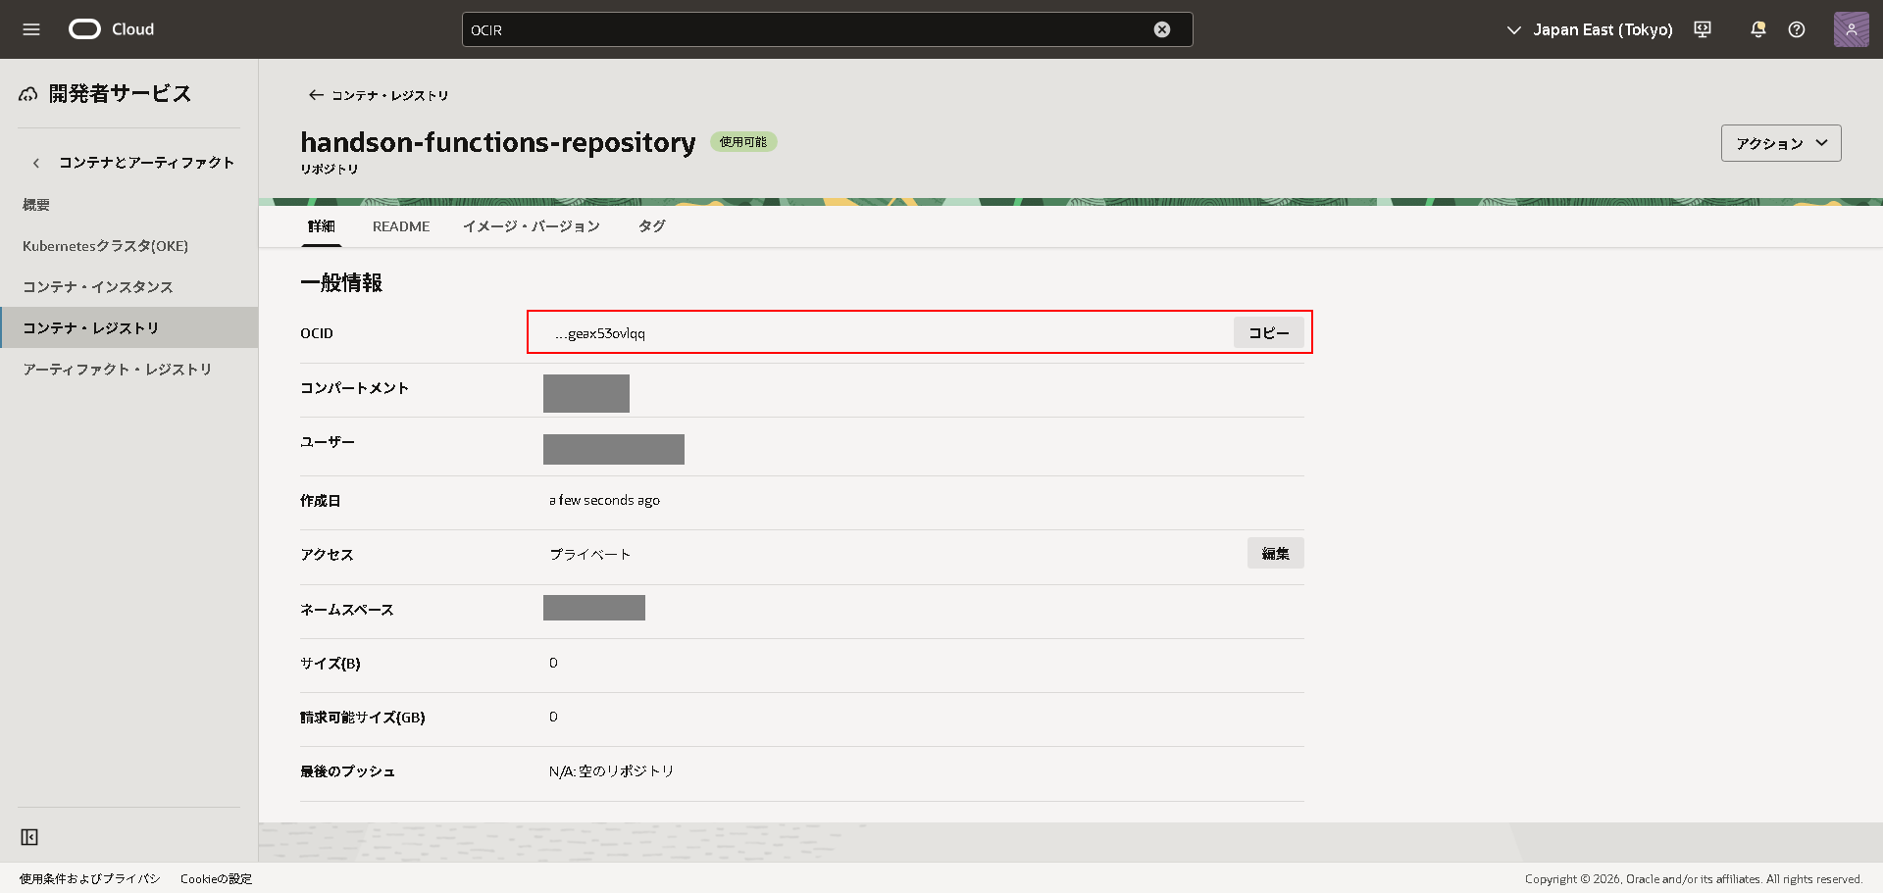This screenshot has width=1883, height=893.
Task: Open Cookieの設定 footer link
Action: tap(217, 879)
